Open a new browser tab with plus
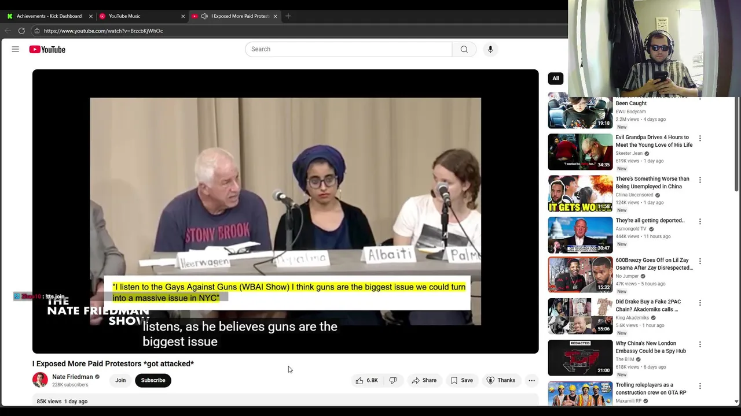The image size is (741, 416). (x=288, y=16)
